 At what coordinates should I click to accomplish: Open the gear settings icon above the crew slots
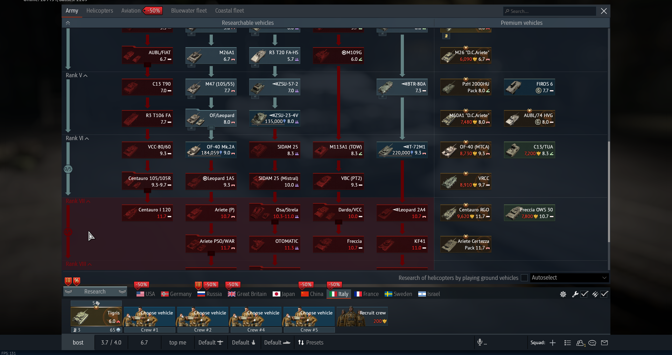point(563,294)
